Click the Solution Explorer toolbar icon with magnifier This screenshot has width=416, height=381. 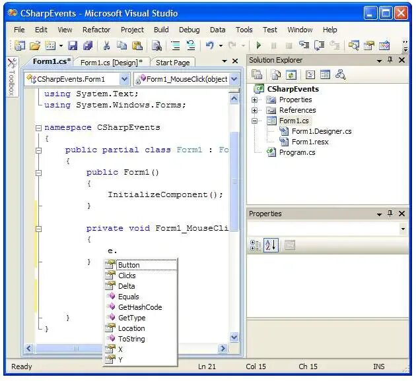(354, 45)
